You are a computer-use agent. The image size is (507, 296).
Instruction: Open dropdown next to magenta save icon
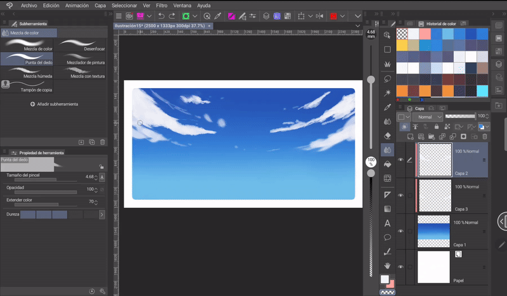pos(149,16)
